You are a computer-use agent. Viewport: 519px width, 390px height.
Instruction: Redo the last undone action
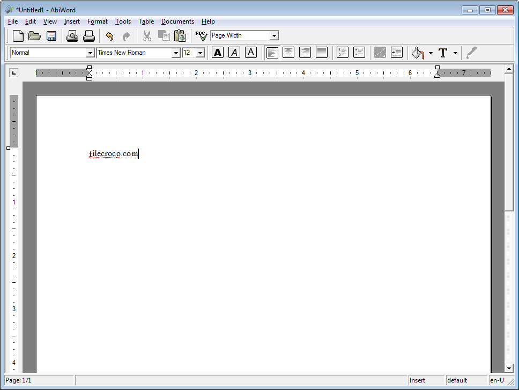coord(126,36)
